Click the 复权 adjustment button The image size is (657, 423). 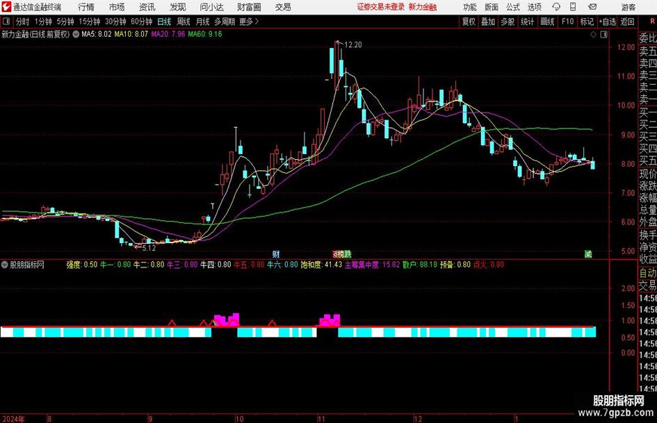click(x=469, y=22)
